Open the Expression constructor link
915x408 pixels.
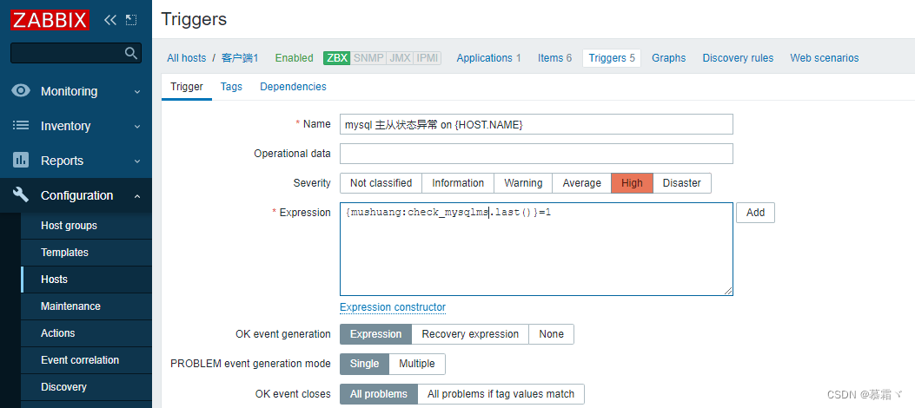(392, 307)
